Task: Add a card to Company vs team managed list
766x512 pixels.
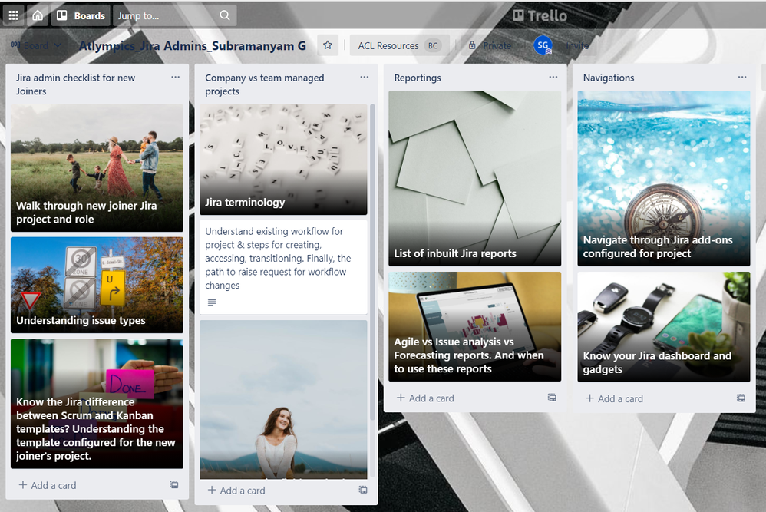Action: (x=236, y=490)
